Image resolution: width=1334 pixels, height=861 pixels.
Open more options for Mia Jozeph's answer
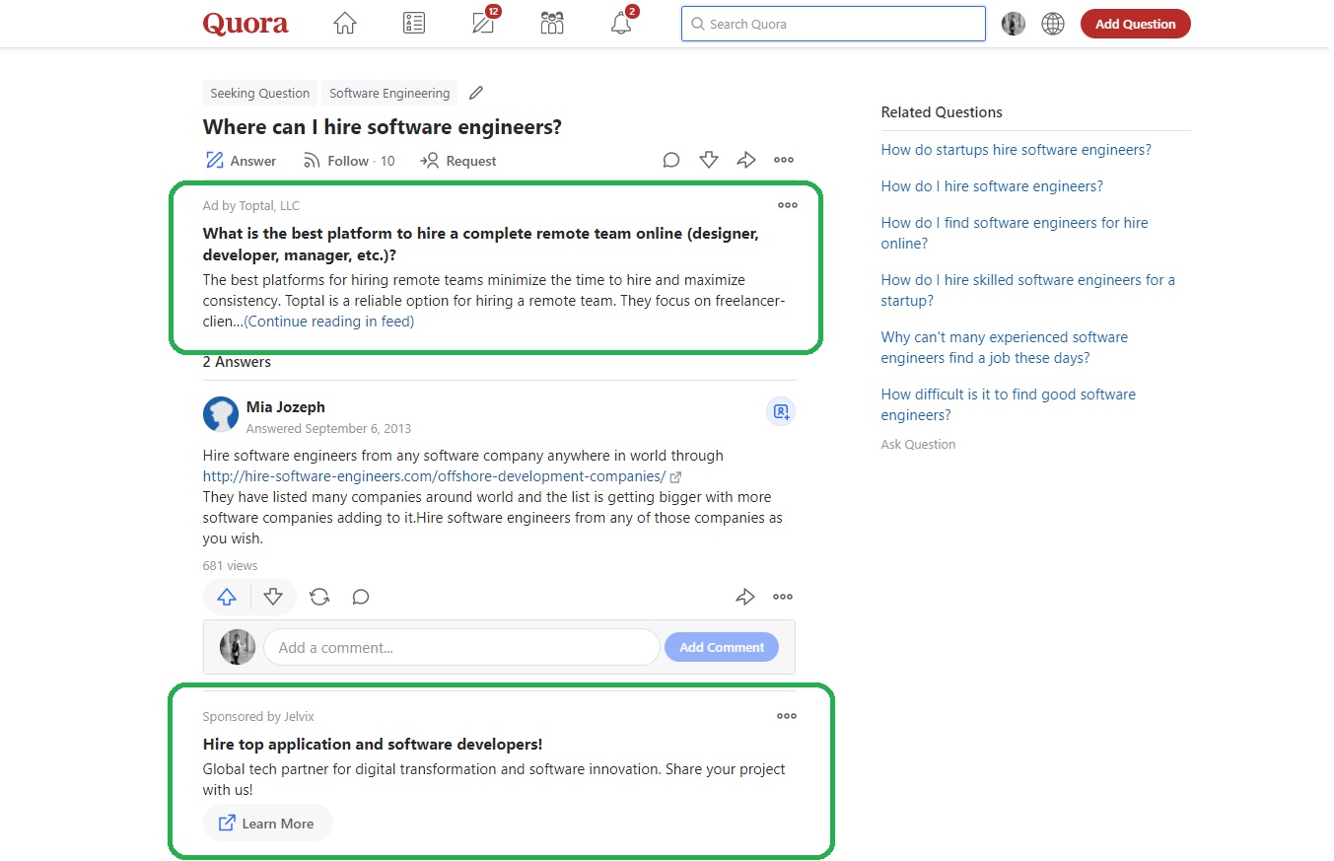(783, 597)
